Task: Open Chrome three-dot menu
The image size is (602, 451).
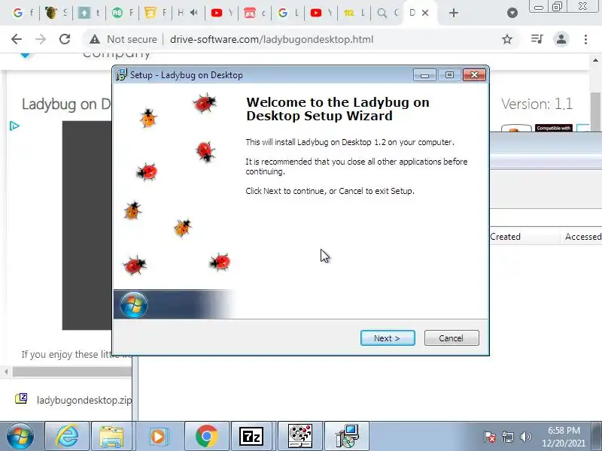Action: pyautogui.click(x=585, y=39)
